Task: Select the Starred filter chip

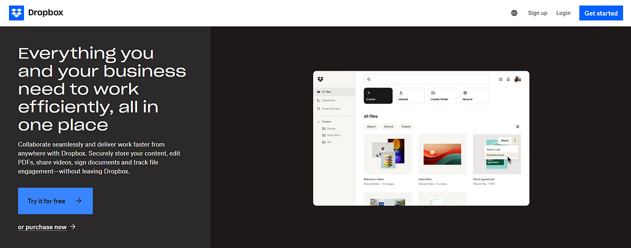Action: point(388,126)
